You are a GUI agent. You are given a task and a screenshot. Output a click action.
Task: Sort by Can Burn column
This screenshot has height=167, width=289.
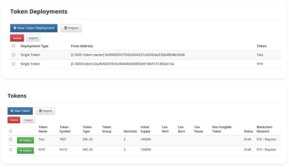pos(181,129)
